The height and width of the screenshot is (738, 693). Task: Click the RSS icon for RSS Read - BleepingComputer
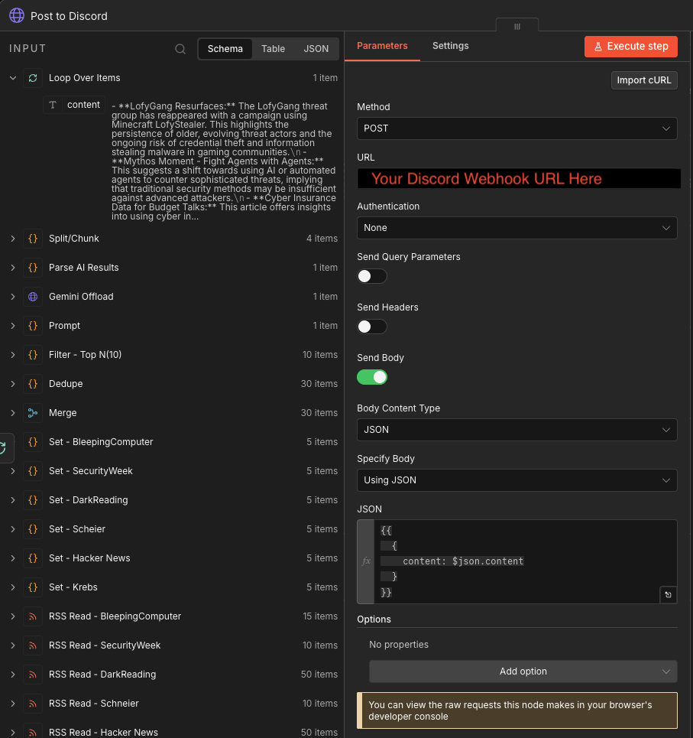tap(31, 616)
